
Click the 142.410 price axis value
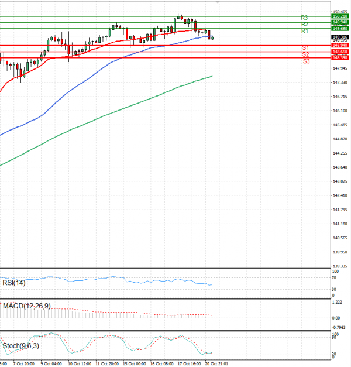[x=340, y=195]
